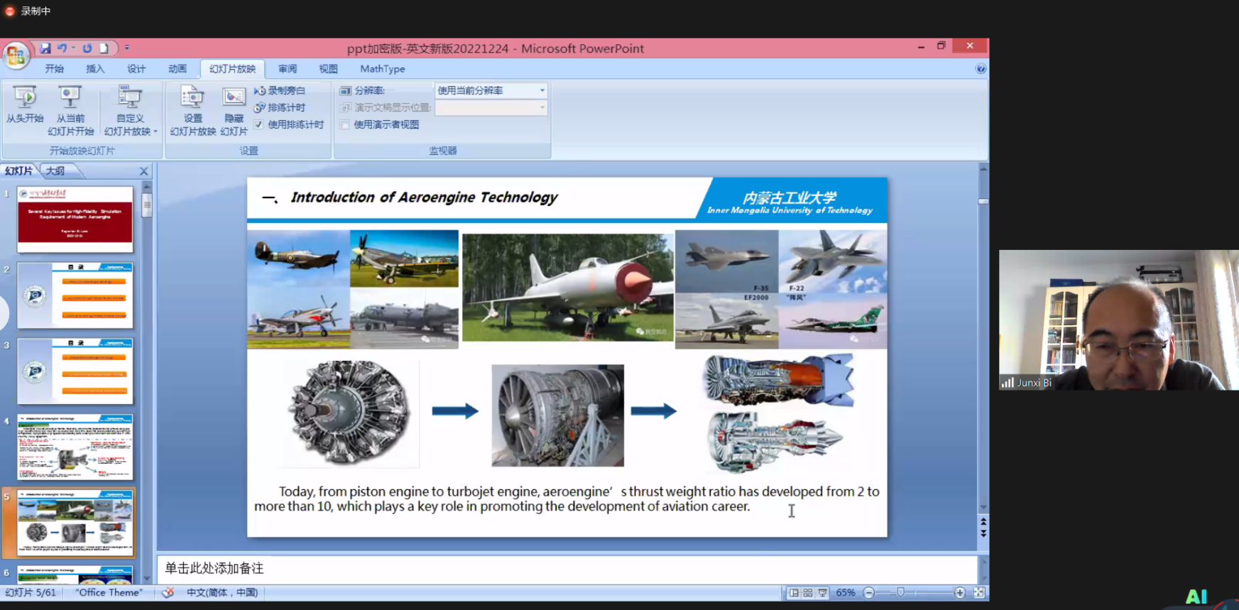The height and width of the screenshot is (610, 1239).
Task: Click the slide counter 幻灯片 5/61
Action: click(x=31, y=592)
